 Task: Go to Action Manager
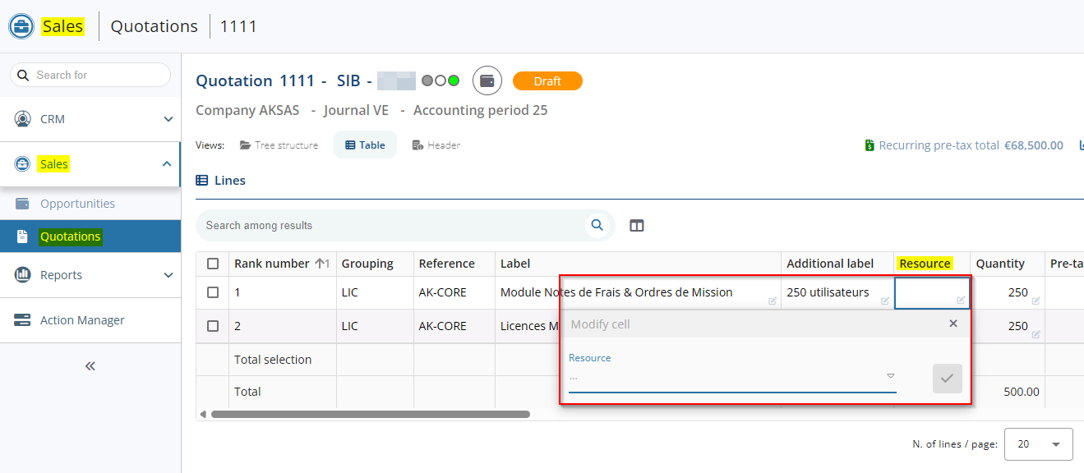[82, 320]
